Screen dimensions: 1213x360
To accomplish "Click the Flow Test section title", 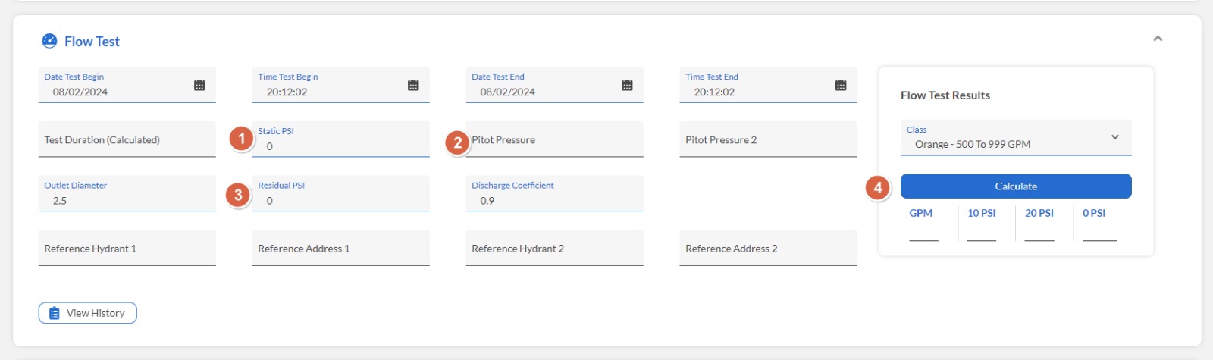I will tap(92, 42).
